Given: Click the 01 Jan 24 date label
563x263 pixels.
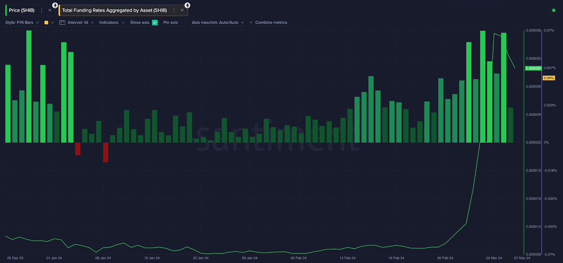Looking at the screenshot, I should click(x=54, y=258).
